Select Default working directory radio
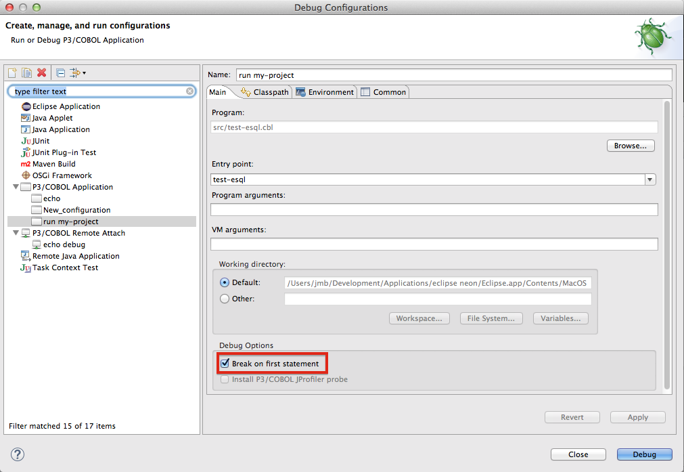Image resolution: width=684 pixels, height=472 pixels. (225, 282)
